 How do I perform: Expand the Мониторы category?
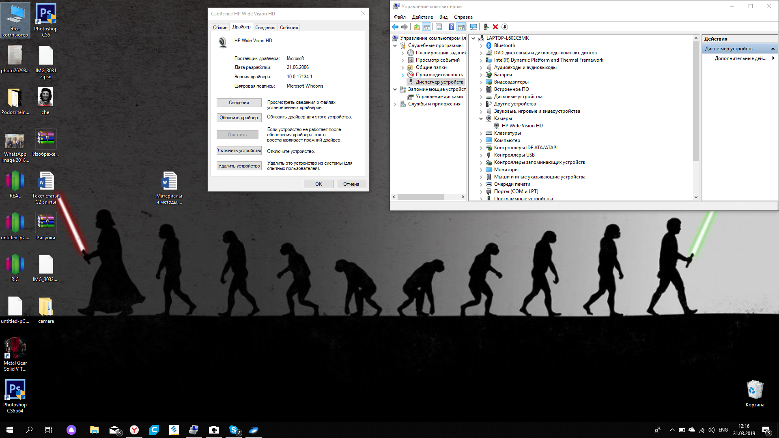pyautogui.click(x=481, y=170)
